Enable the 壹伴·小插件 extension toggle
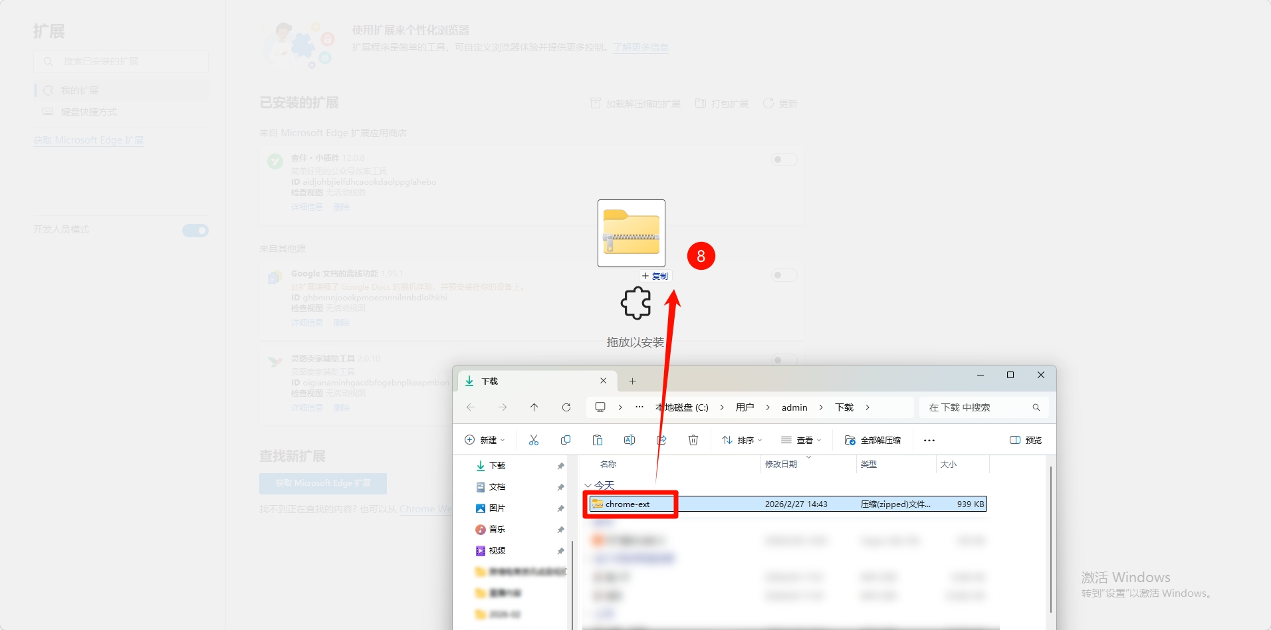The image size is (1271, 630). coord(784,159)
